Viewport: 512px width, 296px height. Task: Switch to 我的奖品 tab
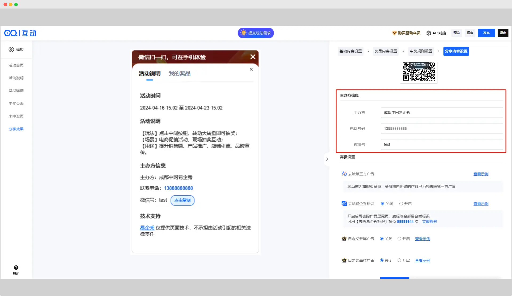click(179, 73)
